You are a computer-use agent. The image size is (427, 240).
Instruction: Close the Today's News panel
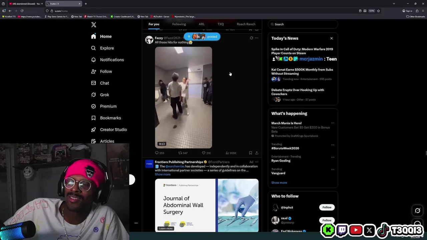(x=332, y=38)
